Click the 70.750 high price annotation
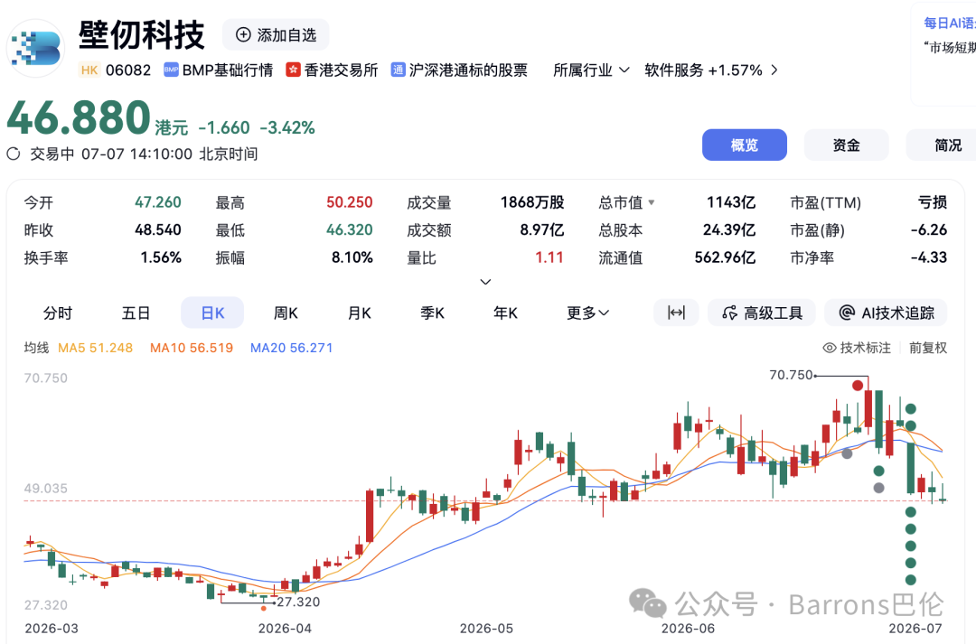The image size is (976, 644). tap(791, 375)
